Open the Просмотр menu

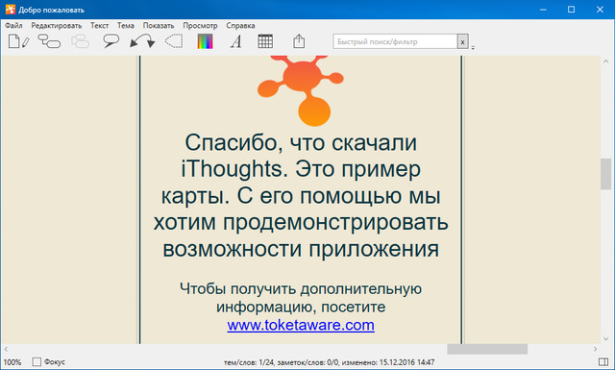(x=200, y=26)
